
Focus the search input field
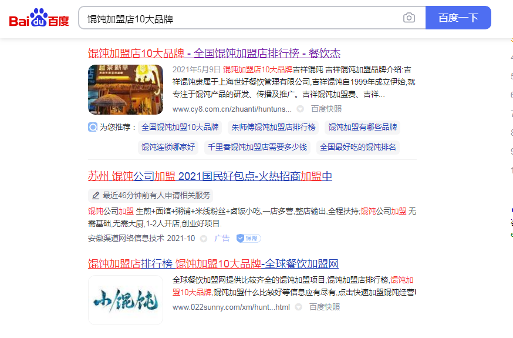tap(241, 18)
